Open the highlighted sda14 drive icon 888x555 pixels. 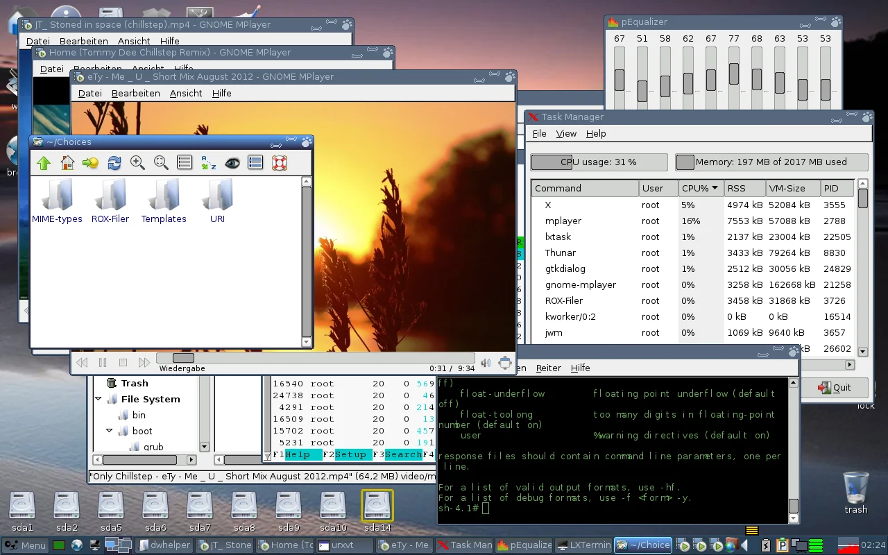pyautogui.click(x=377, y=511)
